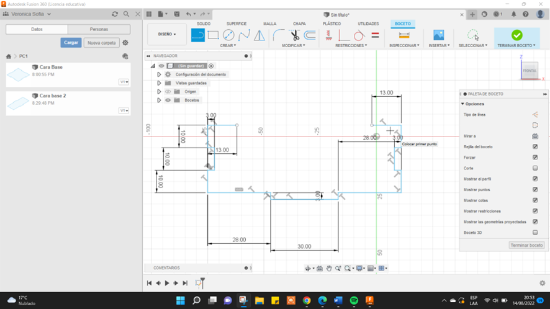The image size is (550, 309).
Task: Click the Nueva carpeta button
Action: [102, 43]
